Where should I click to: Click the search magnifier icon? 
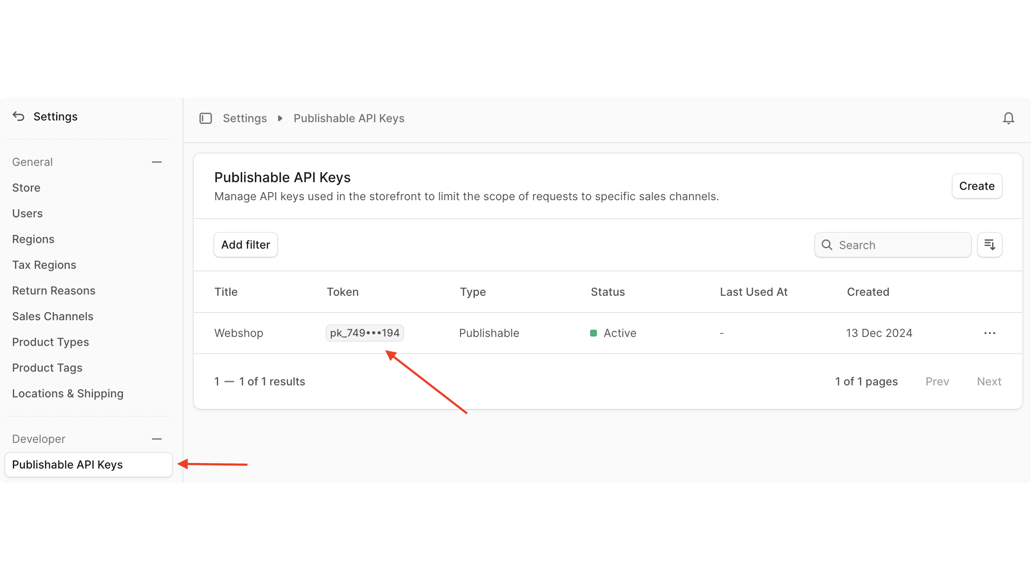click(x=827, y=245)
